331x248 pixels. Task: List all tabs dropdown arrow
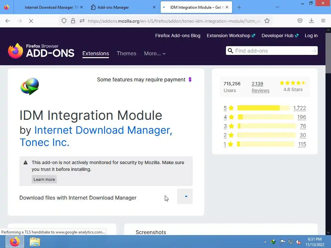[x=277, y=7]
